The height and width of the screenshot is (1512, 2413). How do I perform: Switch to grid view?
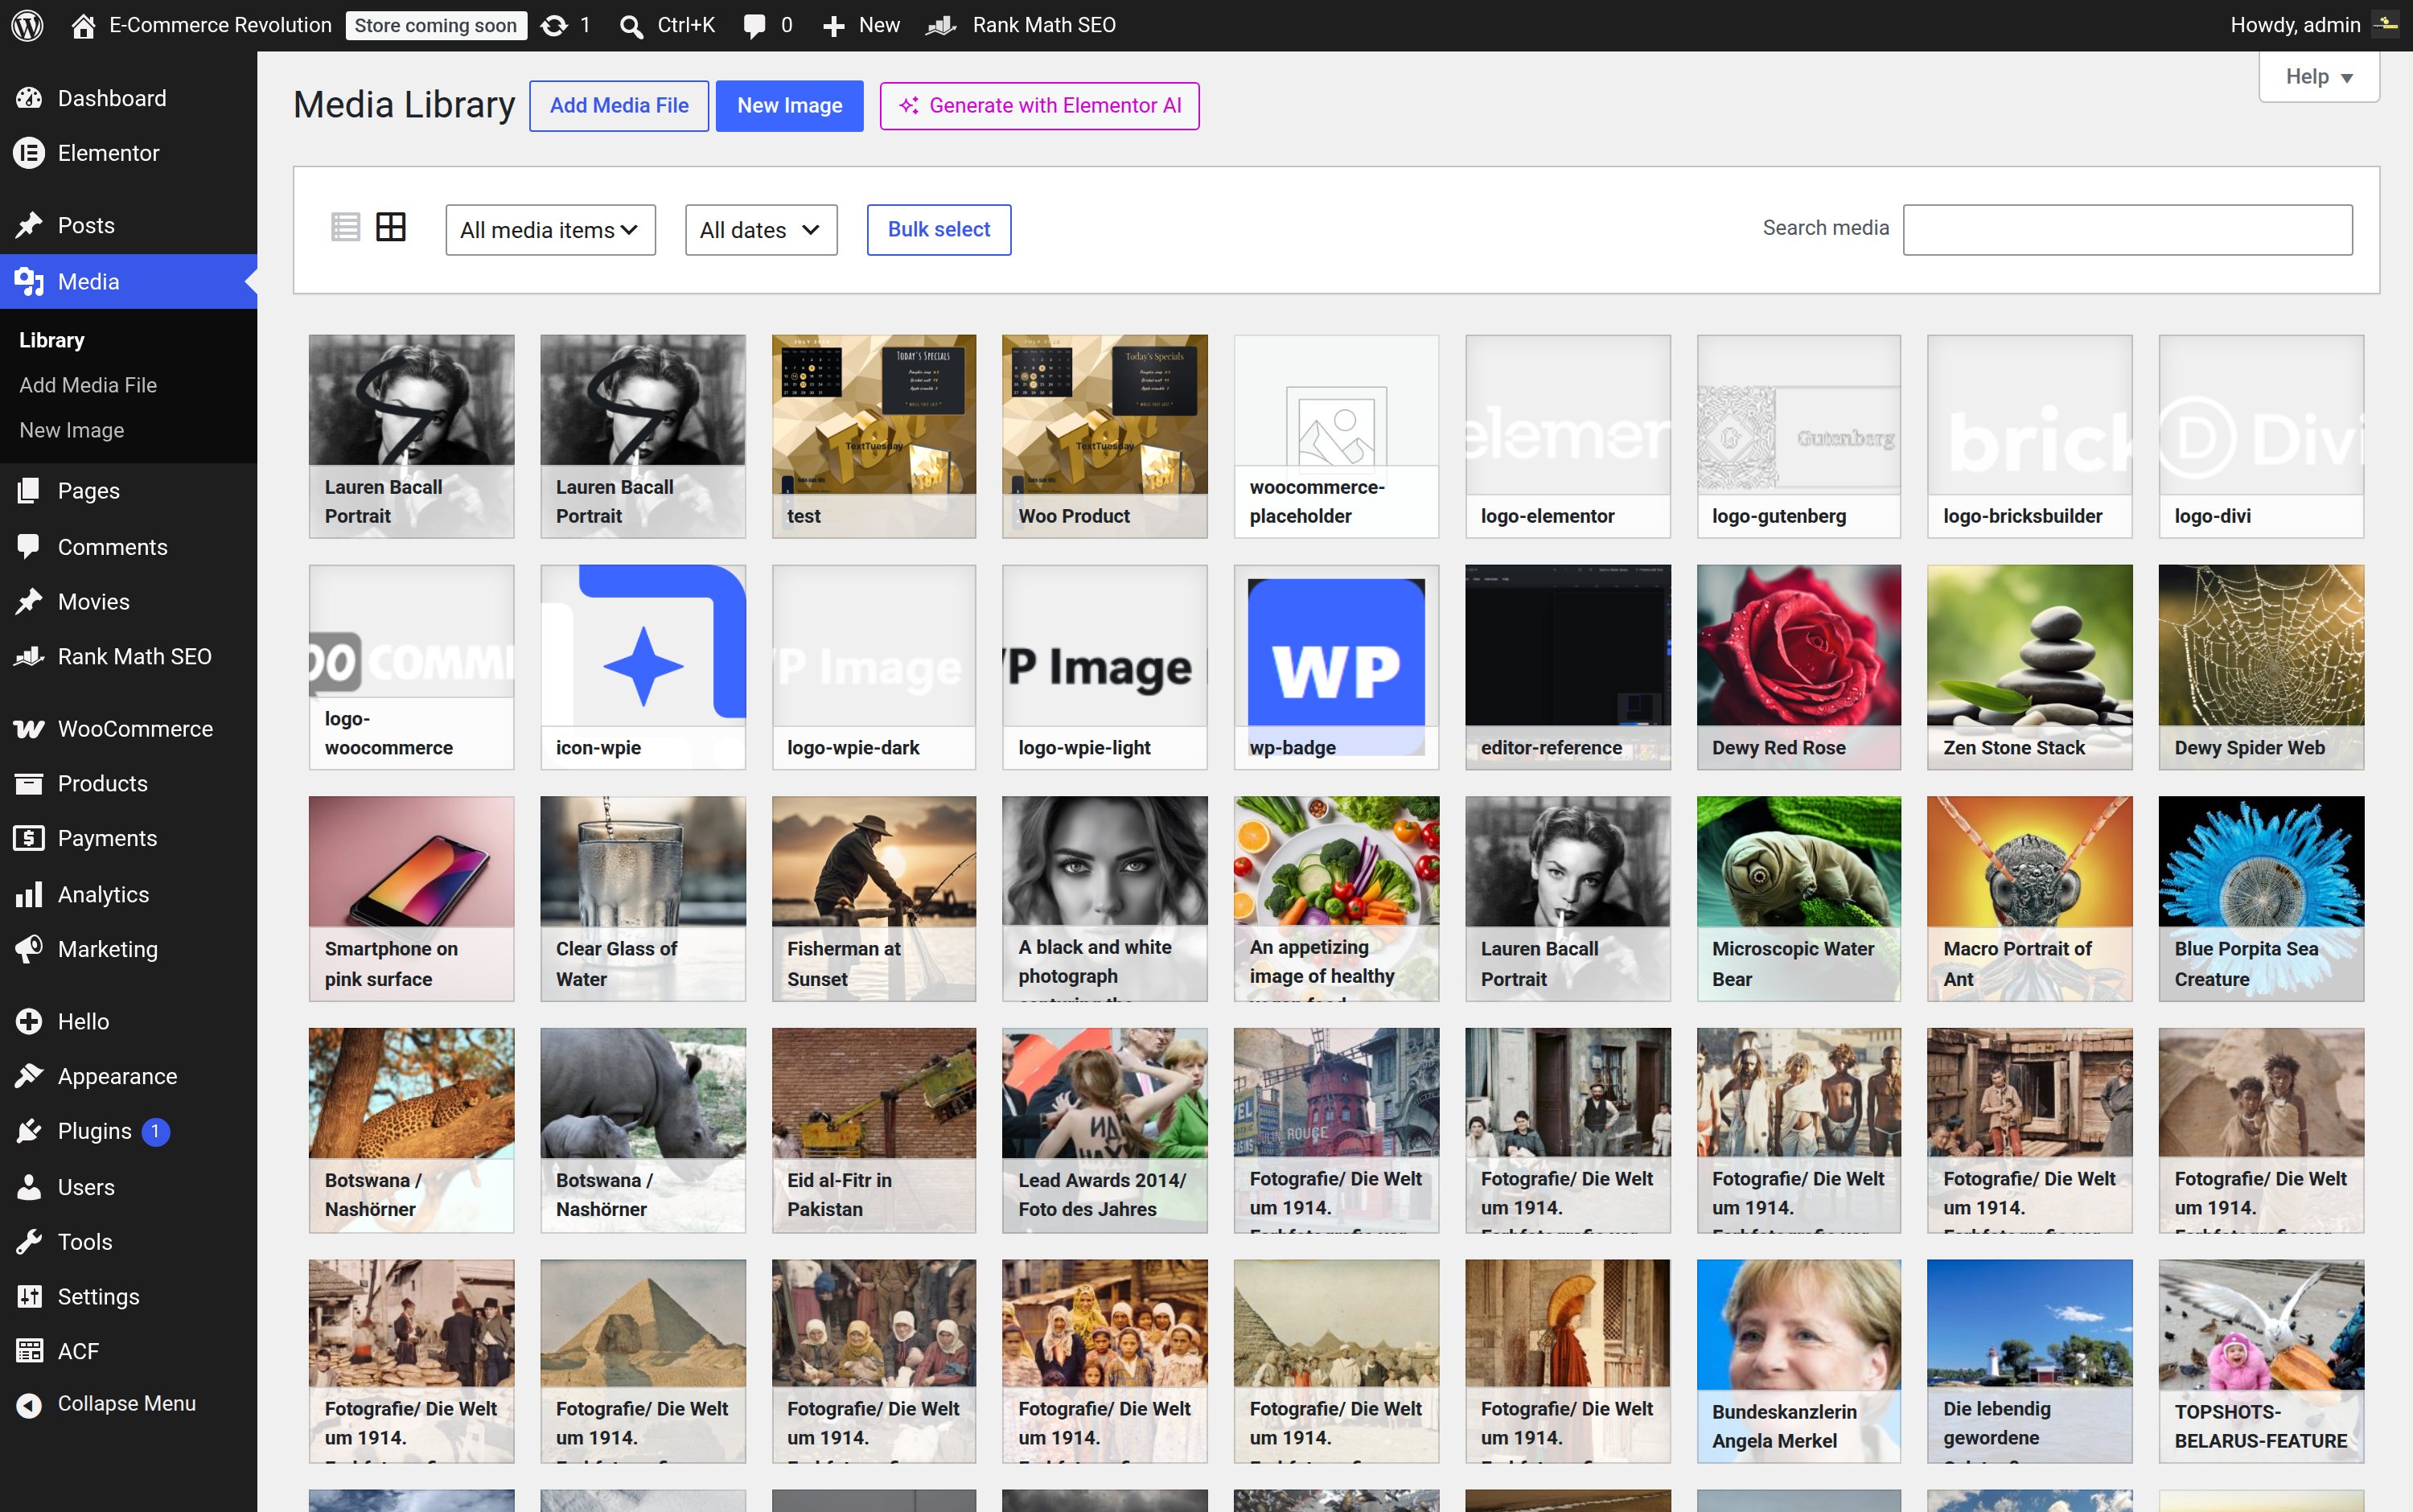click(391, 228)
